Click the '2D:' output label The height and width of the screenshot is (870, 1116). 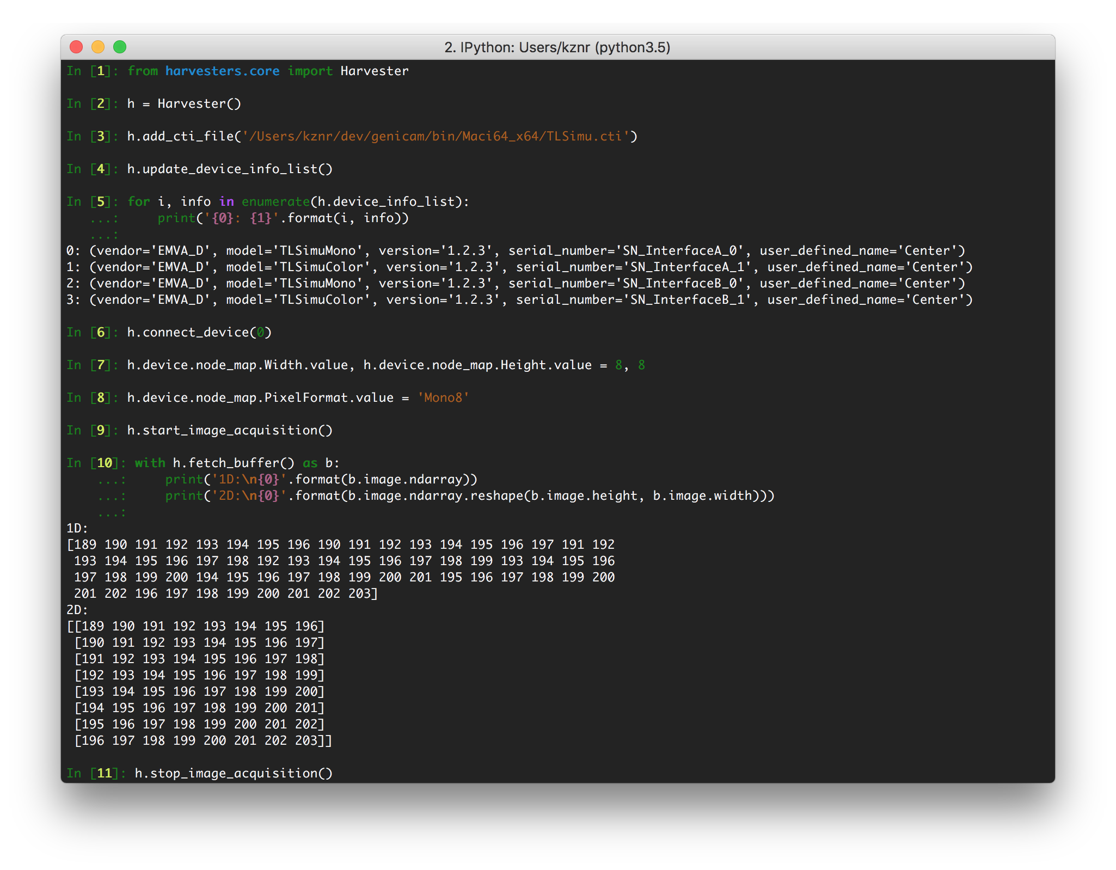[77, 610]
